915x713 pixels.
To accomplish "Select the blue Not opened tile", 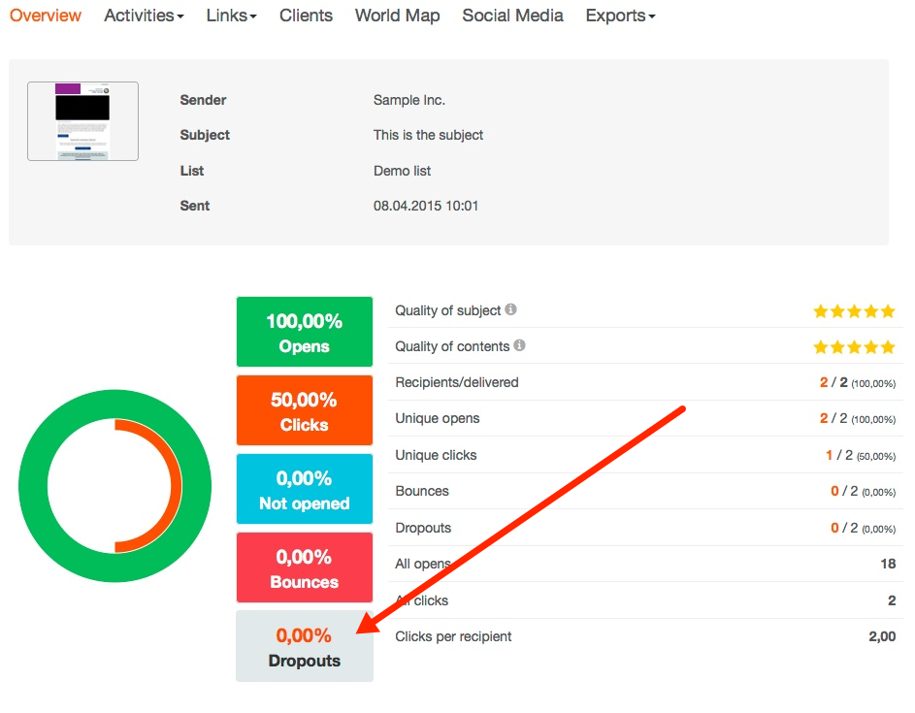I will click(304, 489).
